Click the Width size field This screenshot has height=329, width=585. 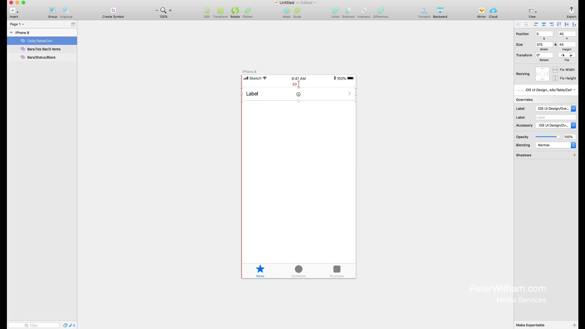click(x=544, y=44)
